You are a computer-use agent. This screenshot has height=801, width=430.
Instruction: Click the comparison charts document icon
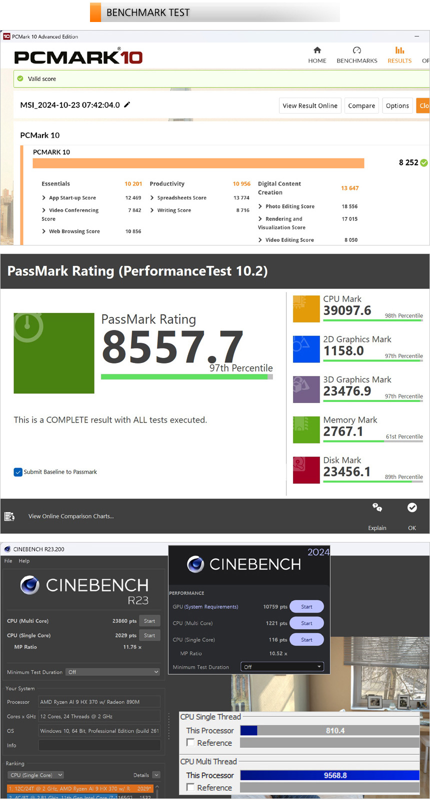click(9, 516)
